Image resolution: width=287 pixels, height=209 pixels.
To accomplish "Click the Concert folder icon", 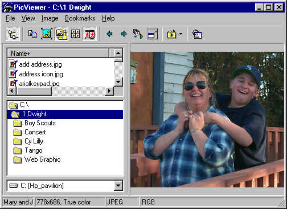I will tap(18, 132).
